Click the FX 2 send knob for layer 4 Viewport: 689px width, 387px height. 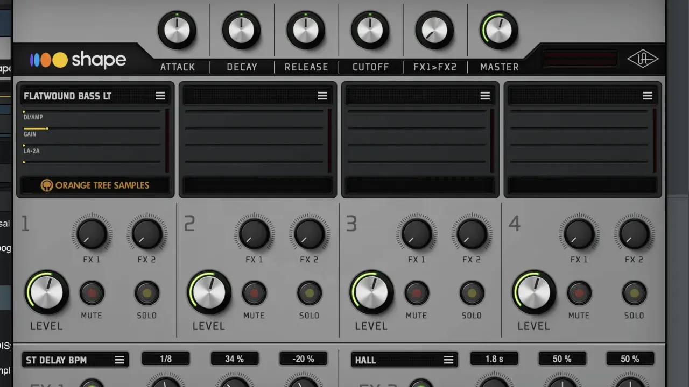pyautogui.click(x=635, y=234)
